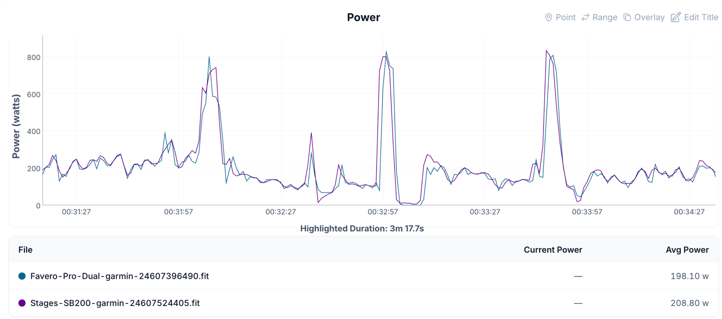Click the "Current Power" column header
This screenshot has width=722, height=319.
coord(553,250)
